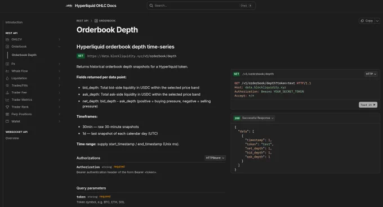The height and width of the screenshot is (207, 383).
Task: Click the Trader Fee sidebar icon
Action: coord(7,93)
